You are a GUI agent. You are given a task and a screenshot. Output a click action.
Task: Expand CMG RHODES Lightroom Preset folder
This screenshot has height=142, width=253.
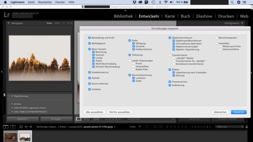tap(12, 107)
